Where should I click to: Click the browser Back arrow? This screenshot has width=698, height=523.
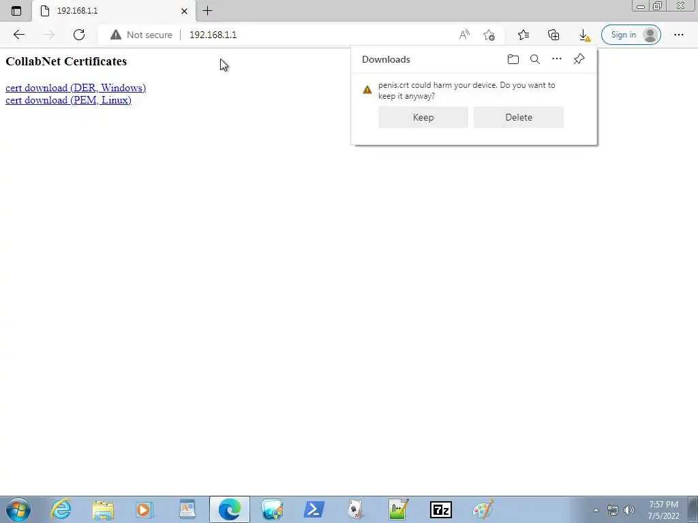(x=18, y=35)
